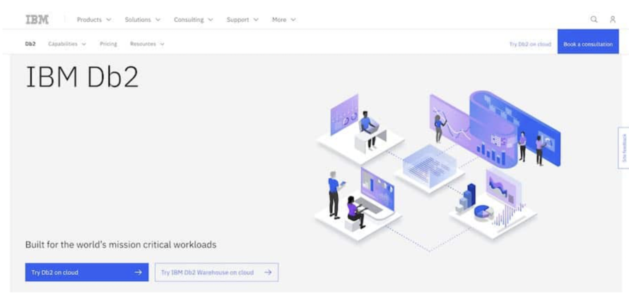Click the IBM logo
The height and width of the screenshot is (298, 629).
pos(37,20)
